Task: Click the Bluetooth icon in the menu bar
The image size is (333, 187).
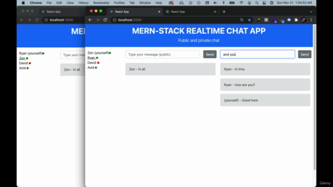Action: click(x=223, y=3)
